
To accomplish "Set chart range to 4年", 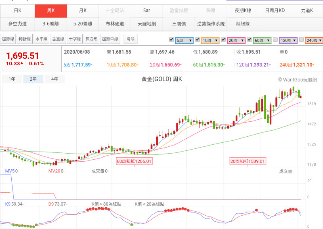I will (55, 79).
